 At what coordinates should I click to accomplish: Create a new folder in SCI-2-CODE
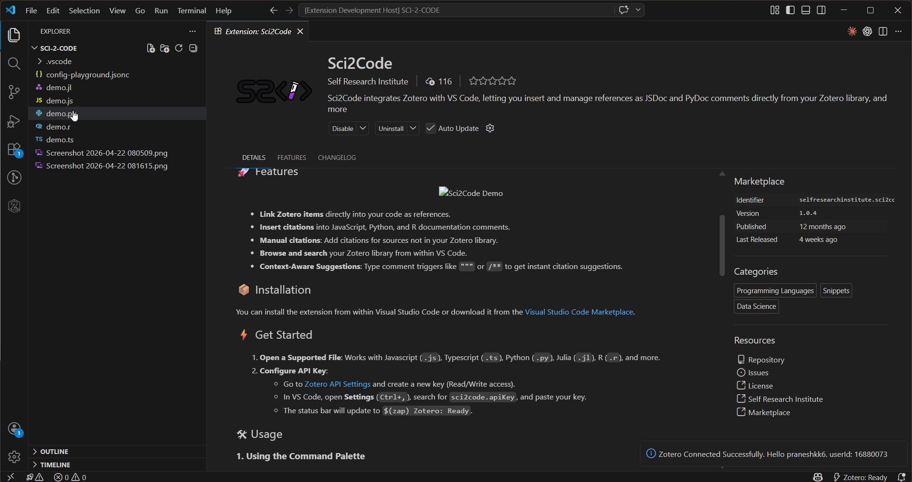click(x=165, y=48)
